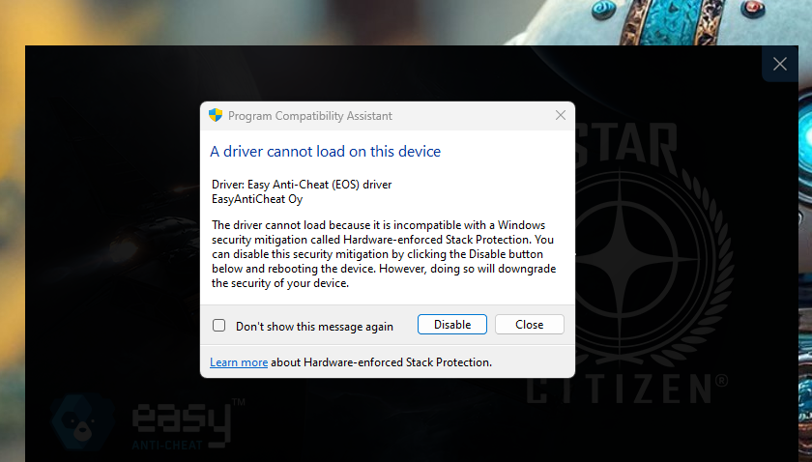Close the Program Compatibility Assistant dialog

[561, 116]
